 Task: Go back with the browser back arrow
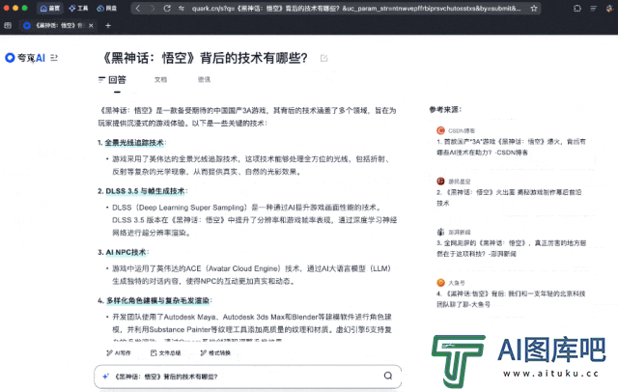(138, 9)
